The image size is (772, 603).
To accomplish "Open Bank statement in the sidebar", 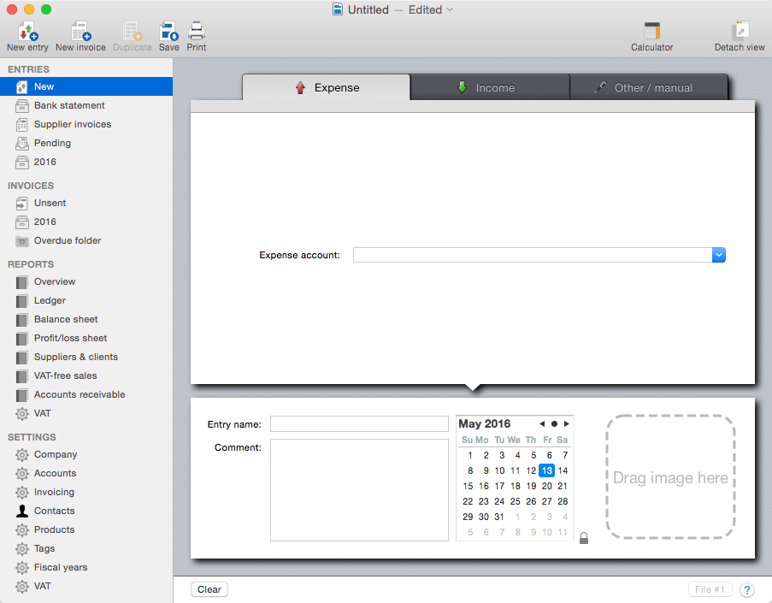I will pyautogui.click(x=86, y=105).
